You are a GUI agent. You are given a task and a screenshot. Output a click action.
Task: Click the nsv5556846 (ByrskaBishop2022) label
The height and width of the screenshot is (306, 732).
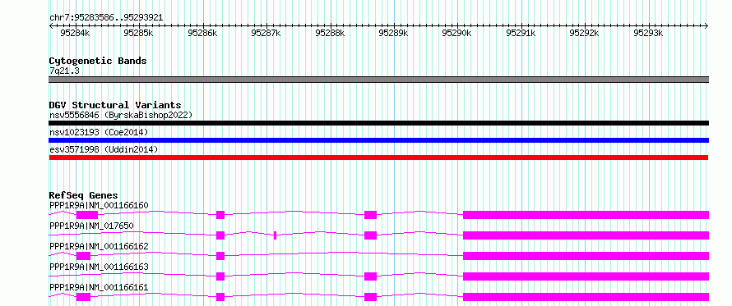(x=121, y=115)
